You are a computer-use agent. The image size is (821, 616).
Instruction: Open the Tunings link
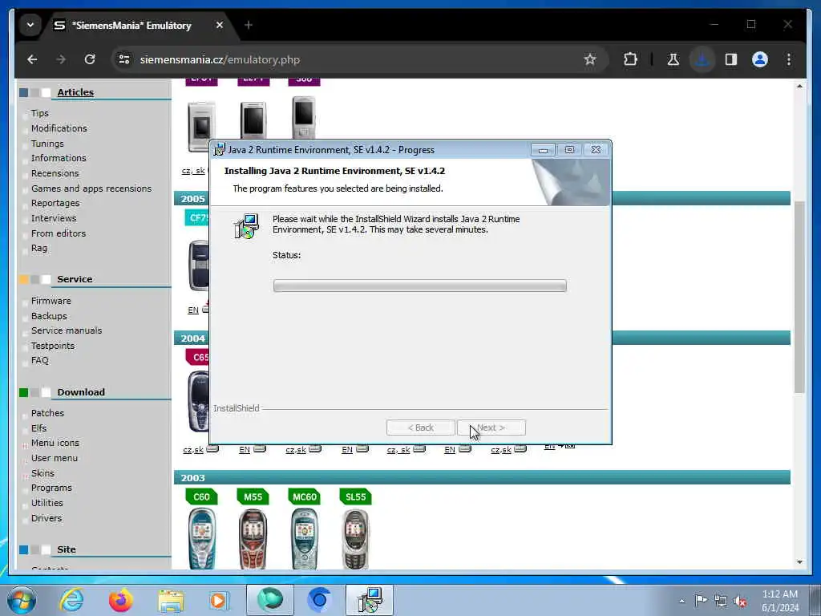(47, 144)
